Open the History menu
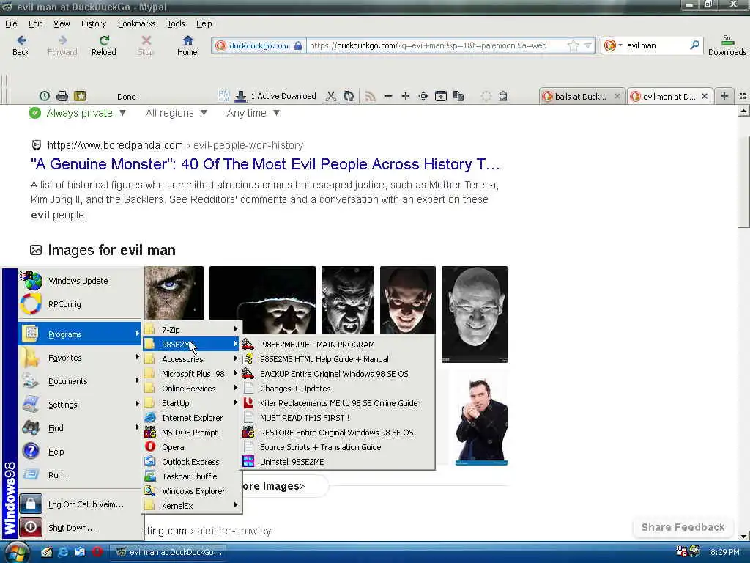The image size is (750, 563). pos(93,23)
